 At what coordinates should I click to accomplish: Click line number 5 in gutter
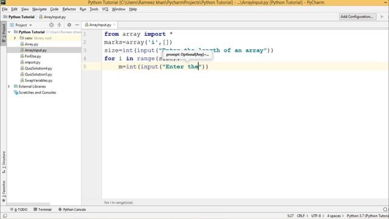[x=85, y=67]
